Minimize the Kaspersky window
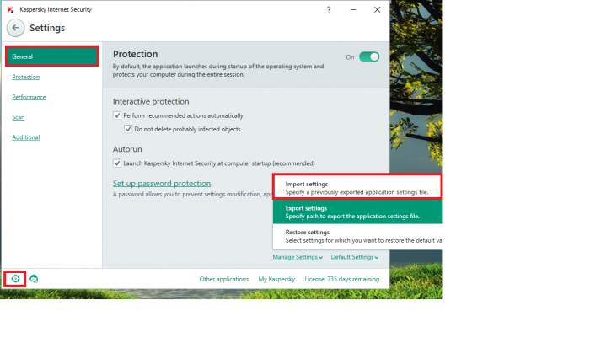 [353, 10]
